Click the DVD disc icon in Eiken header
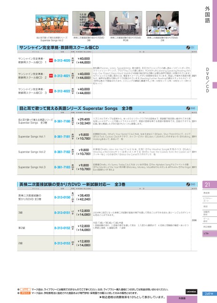217x303 pixels. [188, 184]
